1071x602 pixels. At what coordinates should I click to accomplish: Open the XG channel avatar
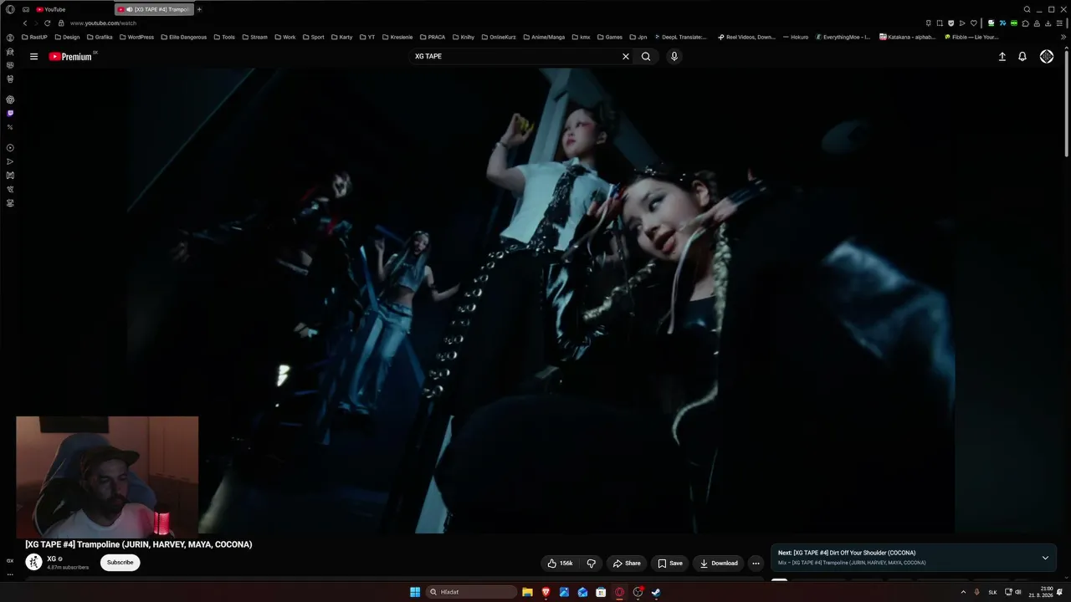click(x=33, y=563)
